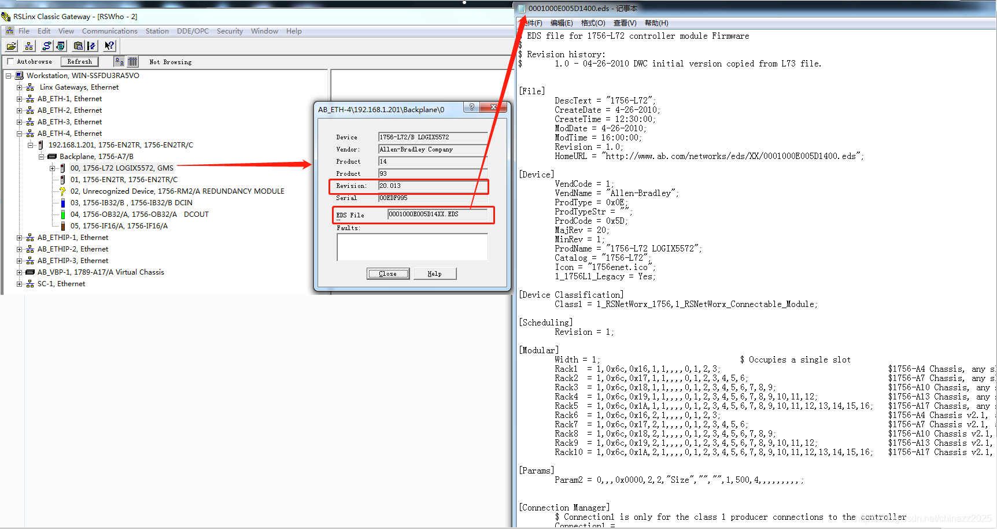Viewport: 997px width, 529px height.
Task: Click the Backplane 1756-A7/B chassis icon
Action: 52,157
